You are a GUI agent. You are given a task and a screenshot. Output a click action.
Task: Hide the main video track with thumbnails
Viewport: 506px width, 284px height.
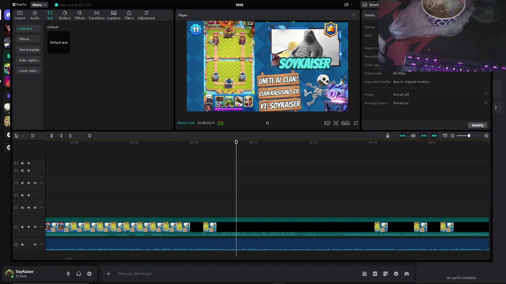pyautogui.click(x=28, y=227)
